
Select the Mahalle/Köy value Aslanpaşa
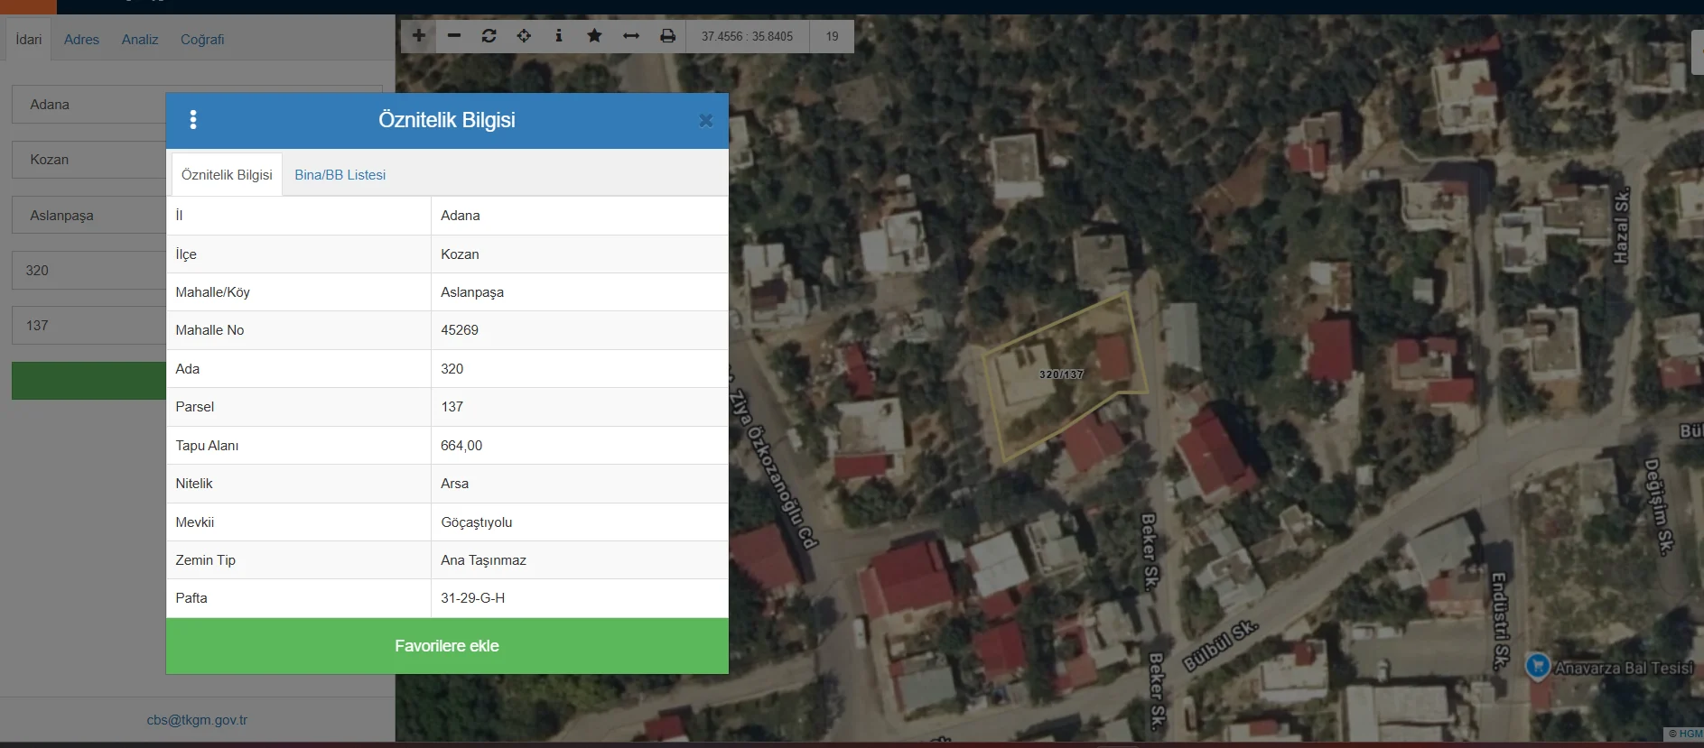tap(472, 292)
